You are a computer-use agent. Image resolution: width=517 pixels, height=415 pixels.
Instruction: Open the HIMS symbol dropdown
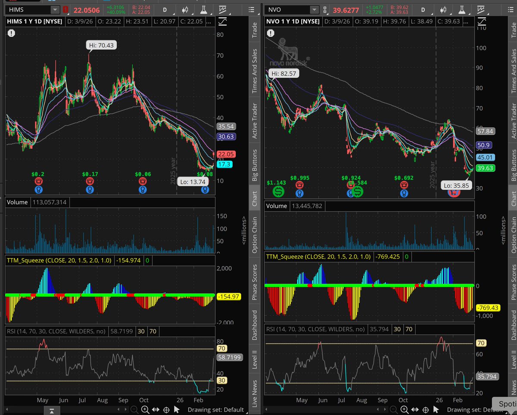tap(54, 9)
